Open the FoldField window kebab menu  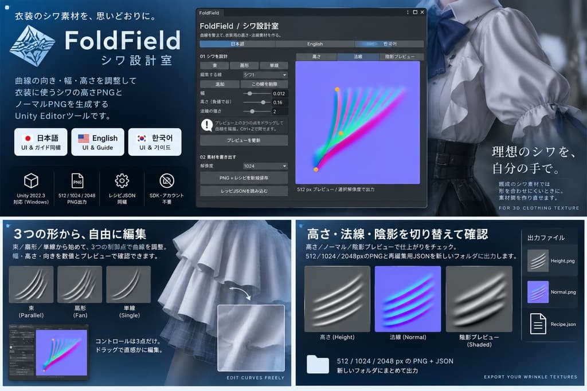click(408, 13)
